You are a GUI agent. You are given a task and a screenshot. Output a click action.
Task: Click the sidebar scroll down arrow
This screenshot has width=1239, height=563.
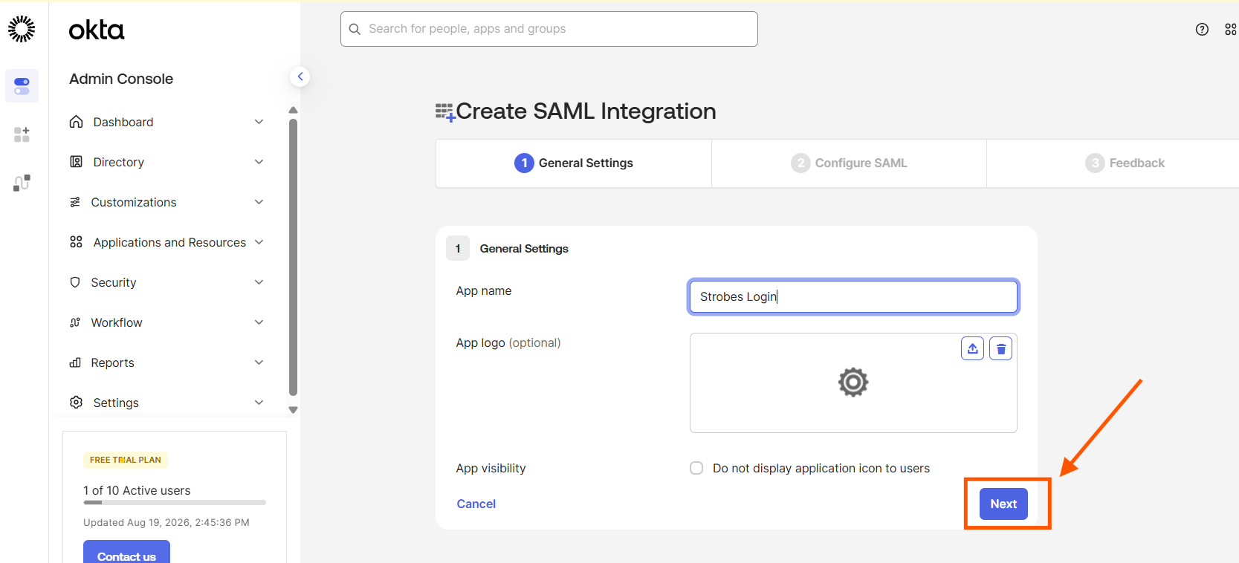(x=293, y=410)
